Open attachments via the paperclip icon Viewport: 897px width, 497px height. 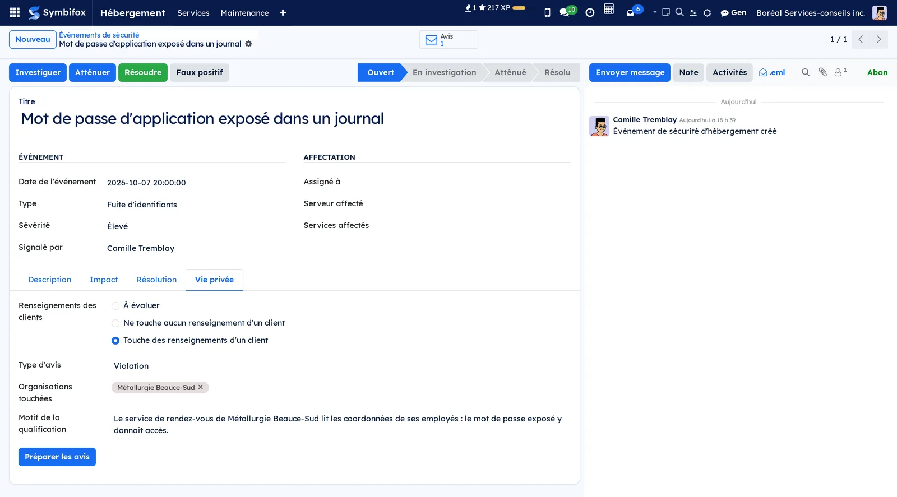pos(822,72)
